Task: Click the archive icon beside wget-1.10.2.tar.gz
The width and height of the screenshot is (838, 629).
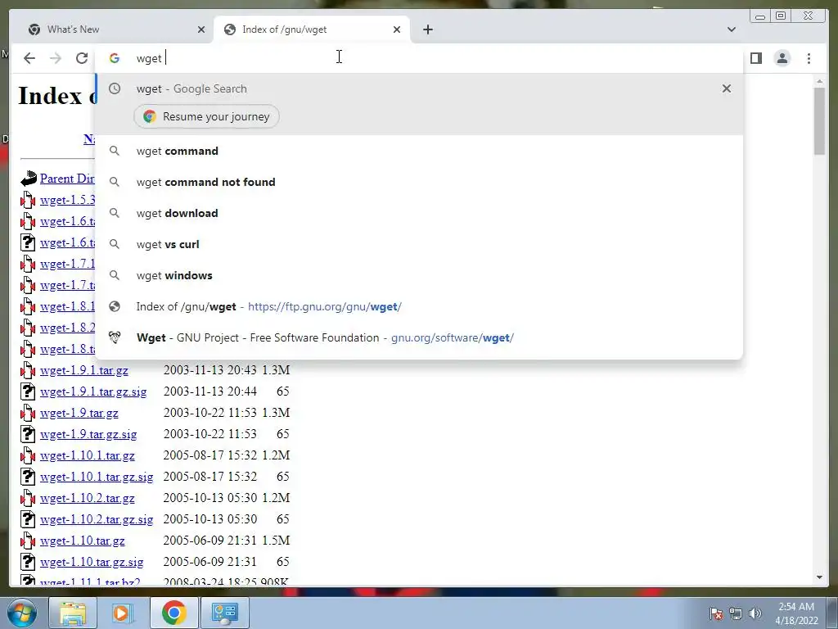Action: (x=28, y=498)
